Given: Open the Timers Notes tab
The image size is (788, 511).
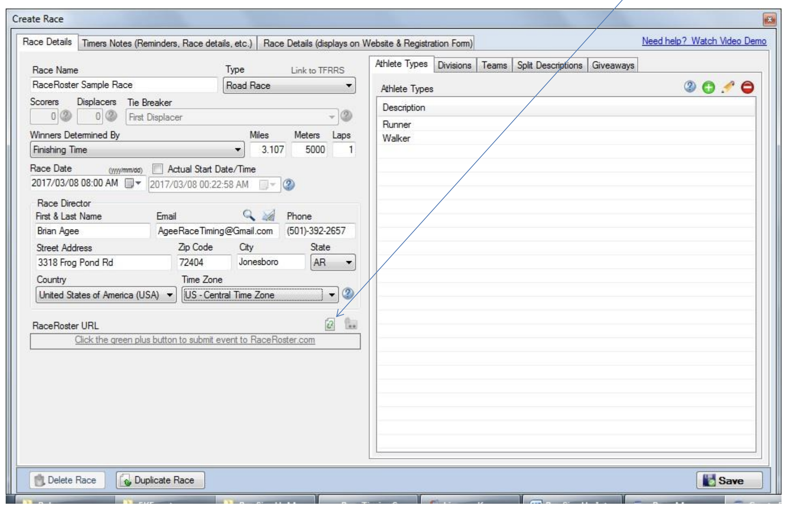Looking at the screenshot, I should 167,43.
